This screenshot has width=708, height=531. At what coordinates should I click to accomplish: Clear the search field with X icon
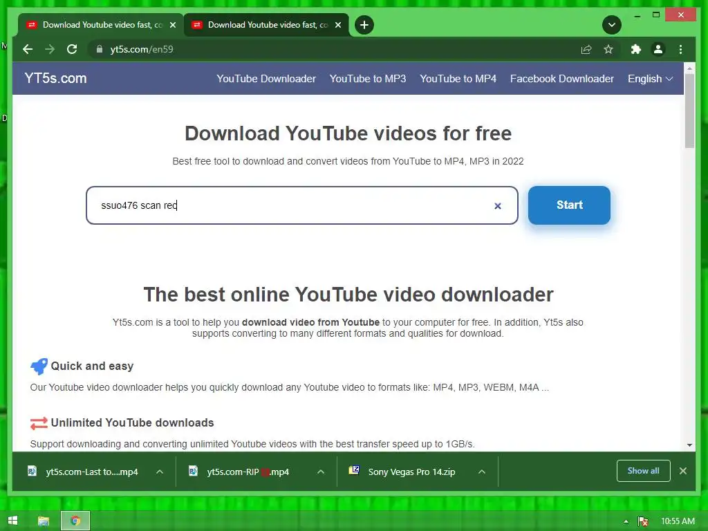[x=498, y=206]
